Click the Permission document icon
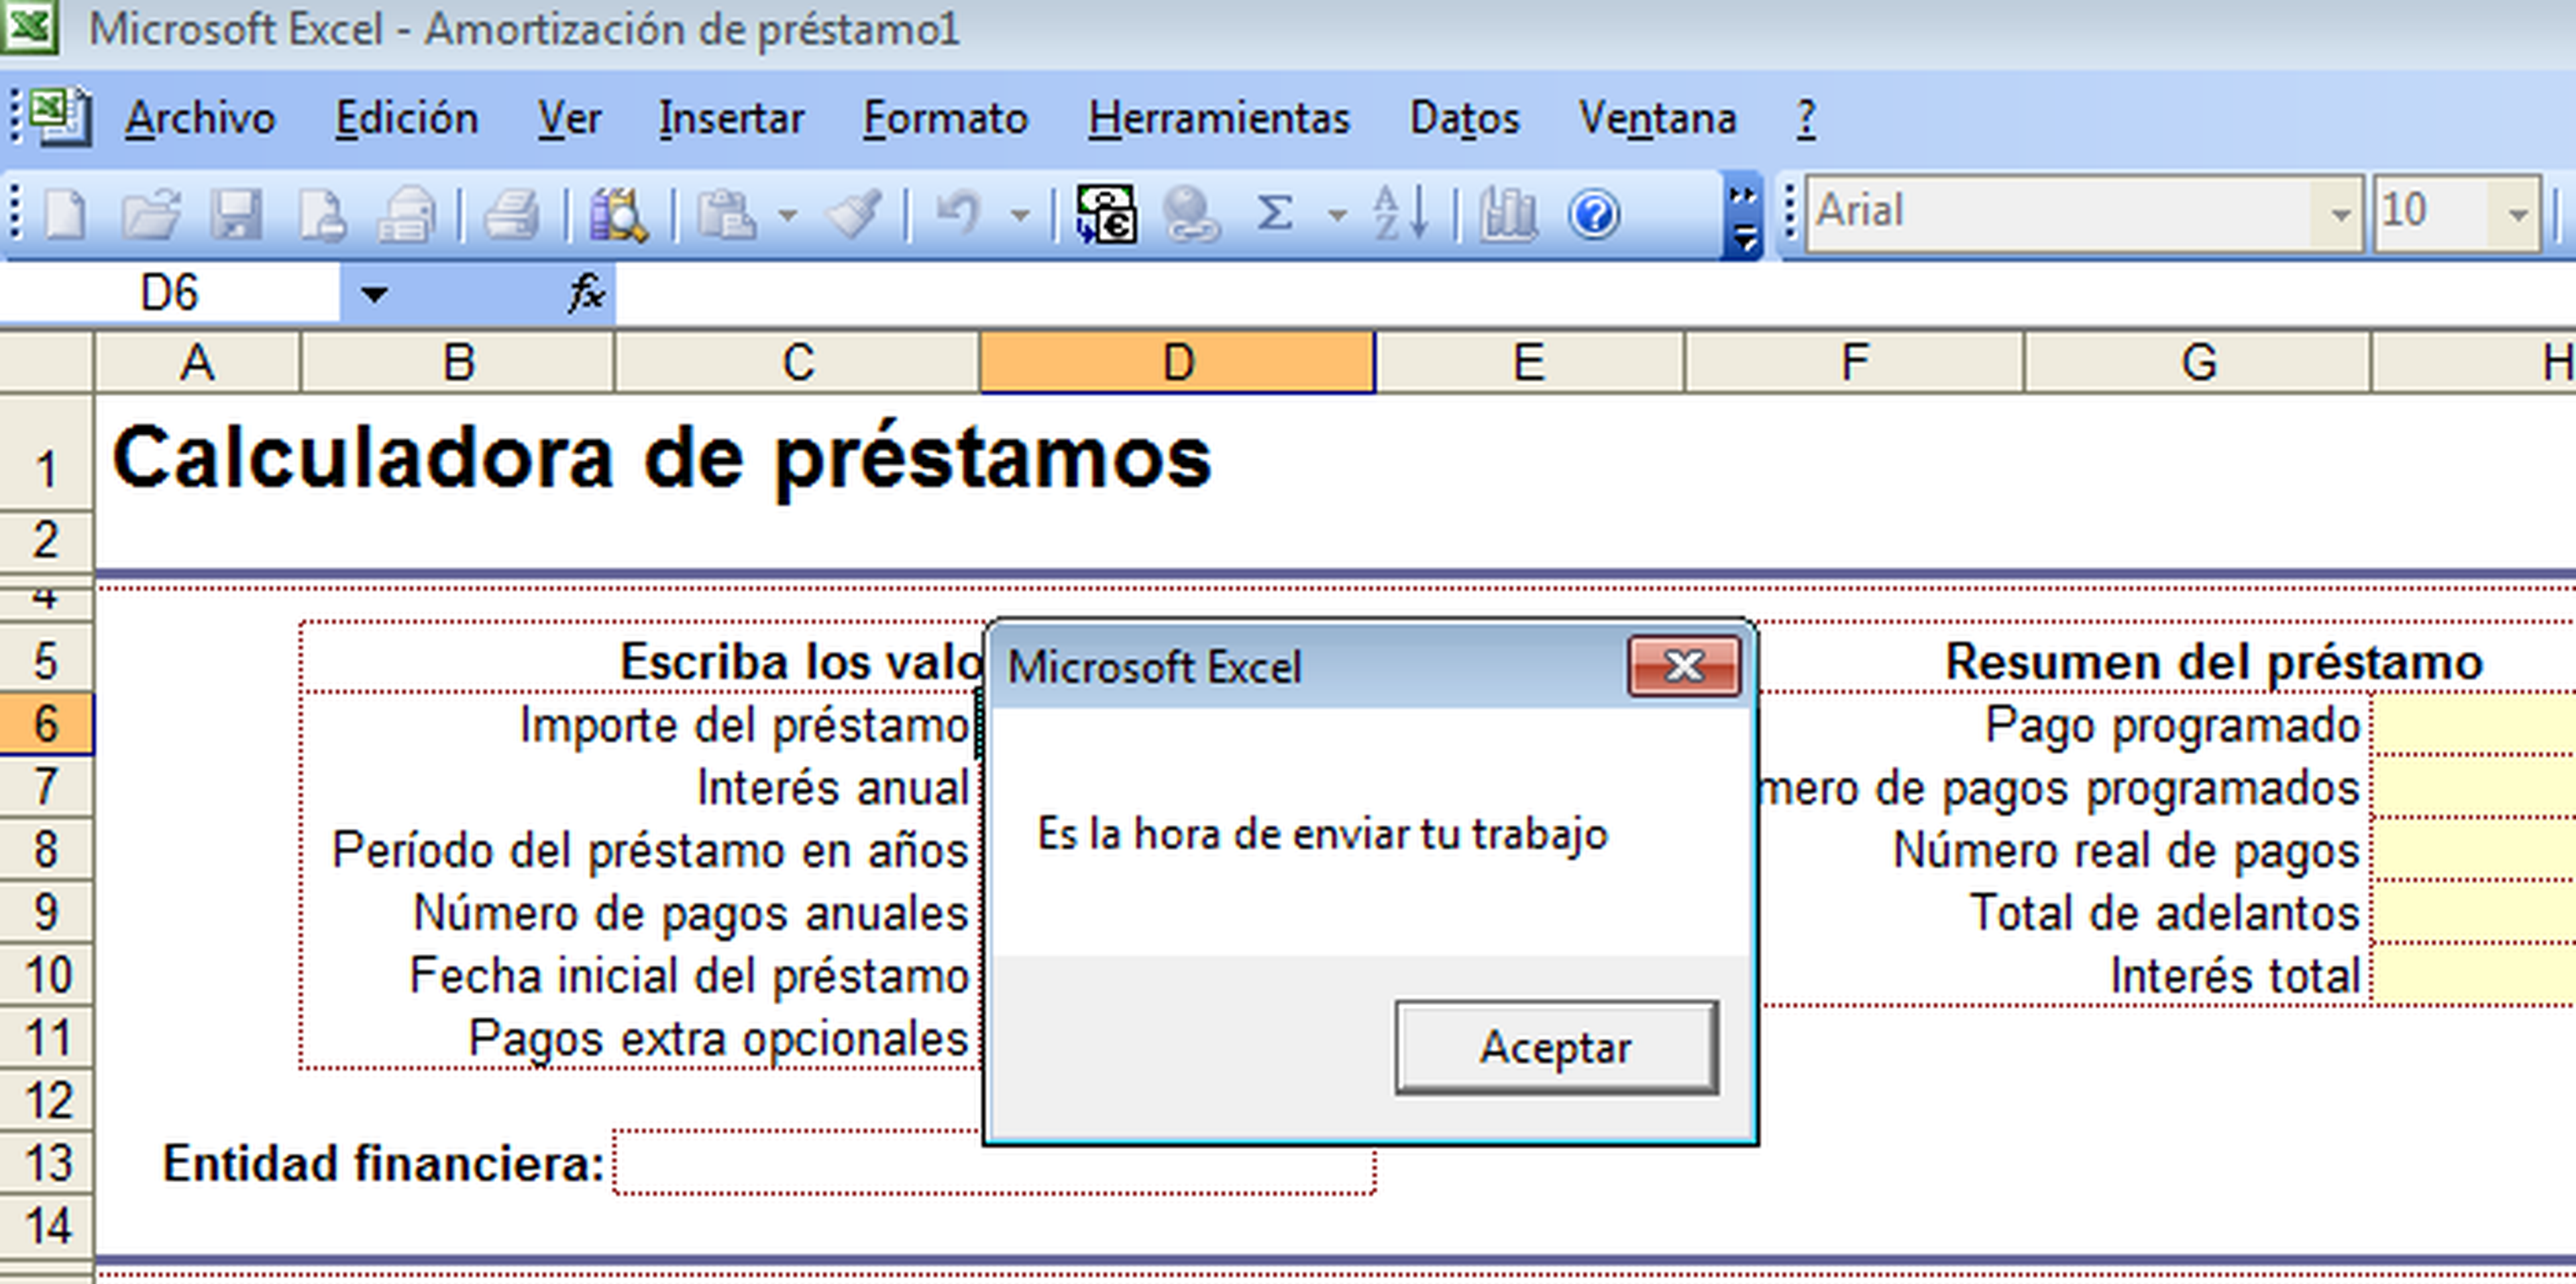 pyautogui.click(x=322, y=214)
